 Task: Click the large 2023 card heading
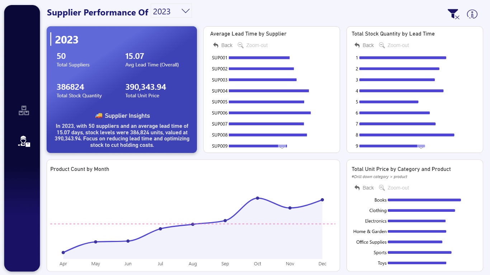click(x=67, y=39)
